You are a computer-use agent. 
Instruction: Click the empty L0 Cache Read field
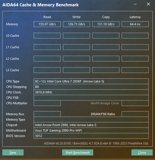tap(47, 36)
